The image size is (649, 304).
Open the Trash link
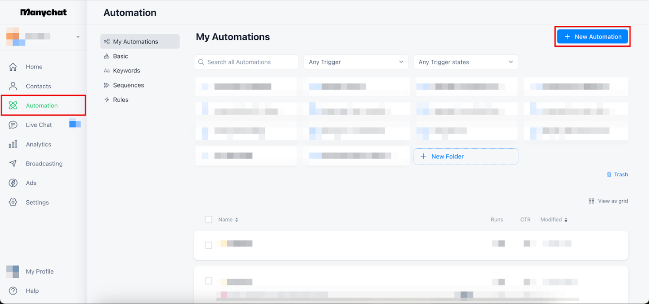pyautogui.click(x=617, y=174)
